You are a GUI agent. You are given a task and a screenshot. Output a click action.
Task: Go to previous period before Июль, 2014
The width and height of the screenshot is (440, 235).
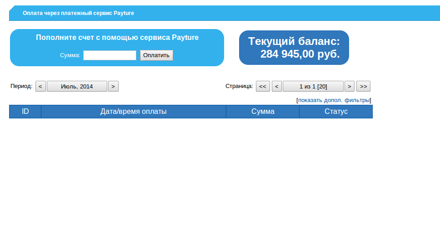pos(40,86)
